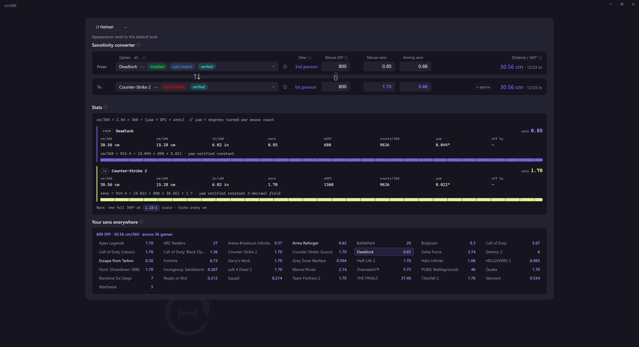Select Bodycam in the games list
639x347 pixels.
pos(448,243)
